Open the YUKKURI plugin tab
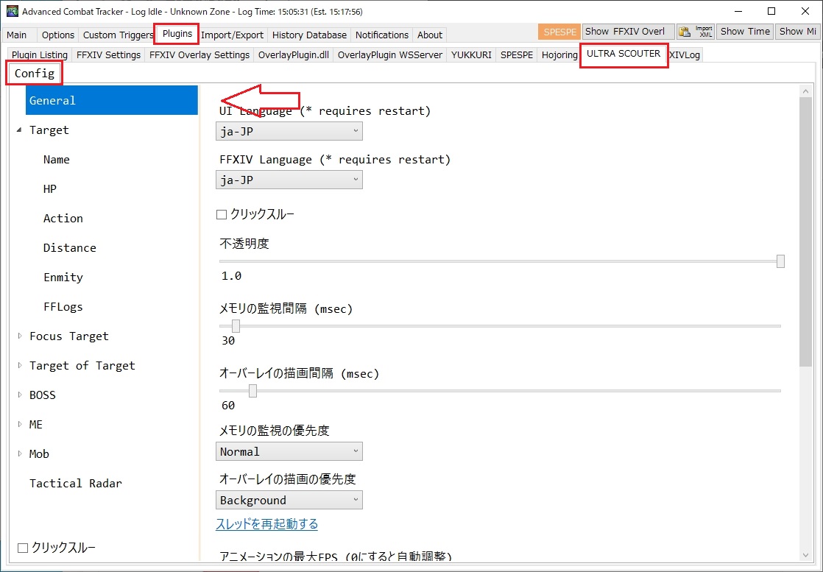This screenshot has height=572, width=823. point(471,55)
